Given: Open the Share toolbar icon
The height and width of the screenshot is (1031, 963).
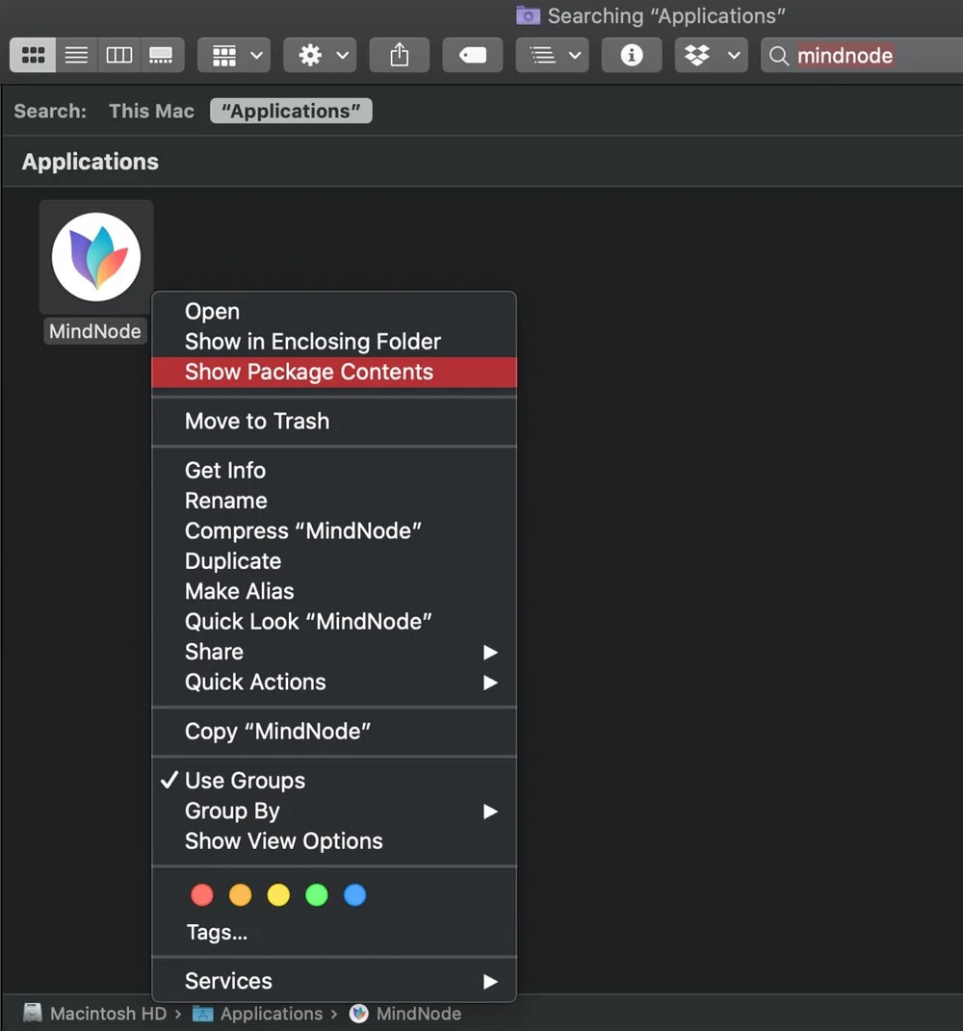Looking at the screenshot, I should point(399,55).
